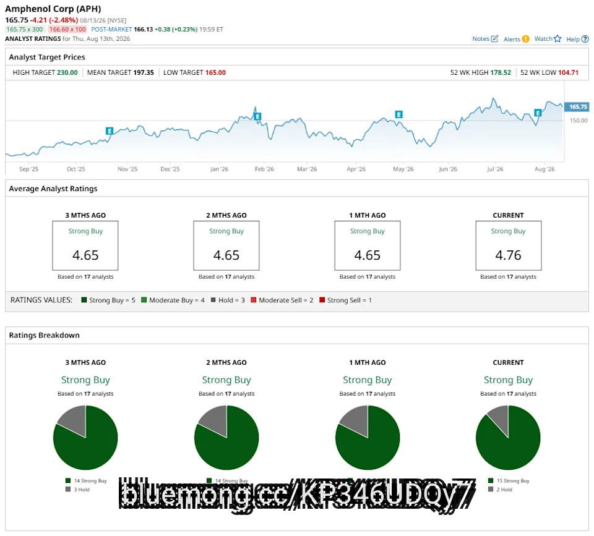594x536 pixels.
Task: Click the Sep '25 axis label
Action: (29, 169)
